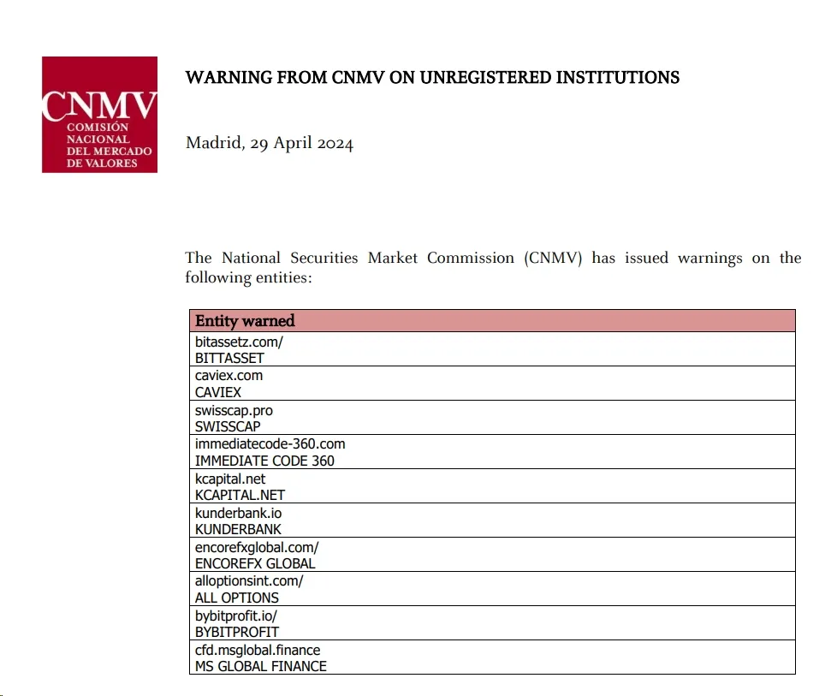This screenshot has height=696, width=837.
Task: Click the 'bybitprofit.io/' entry
Action: 236,616
